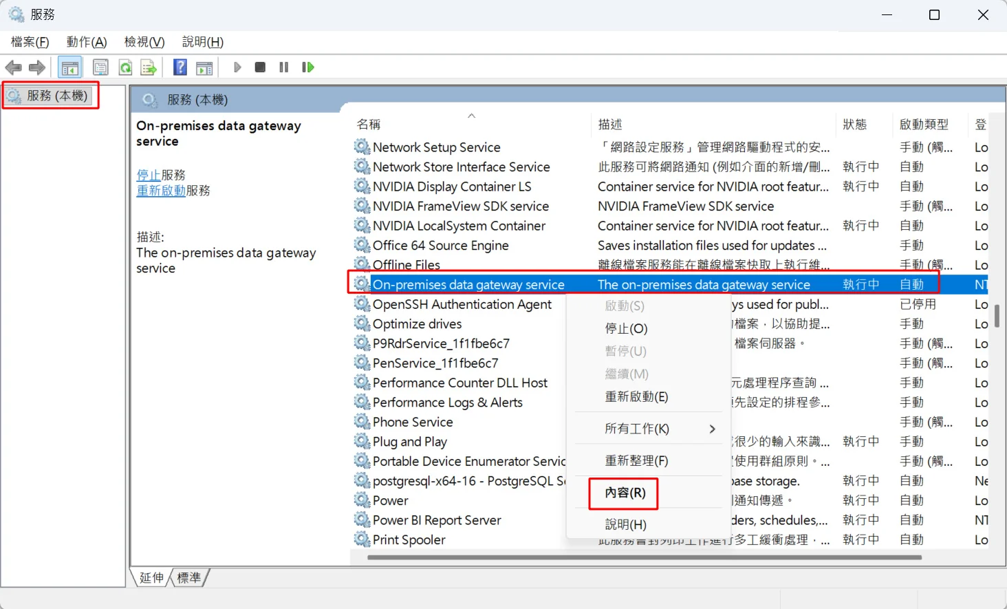
Task: Click the gear icon beside Power BI Report Server
Action: point(362,520)
